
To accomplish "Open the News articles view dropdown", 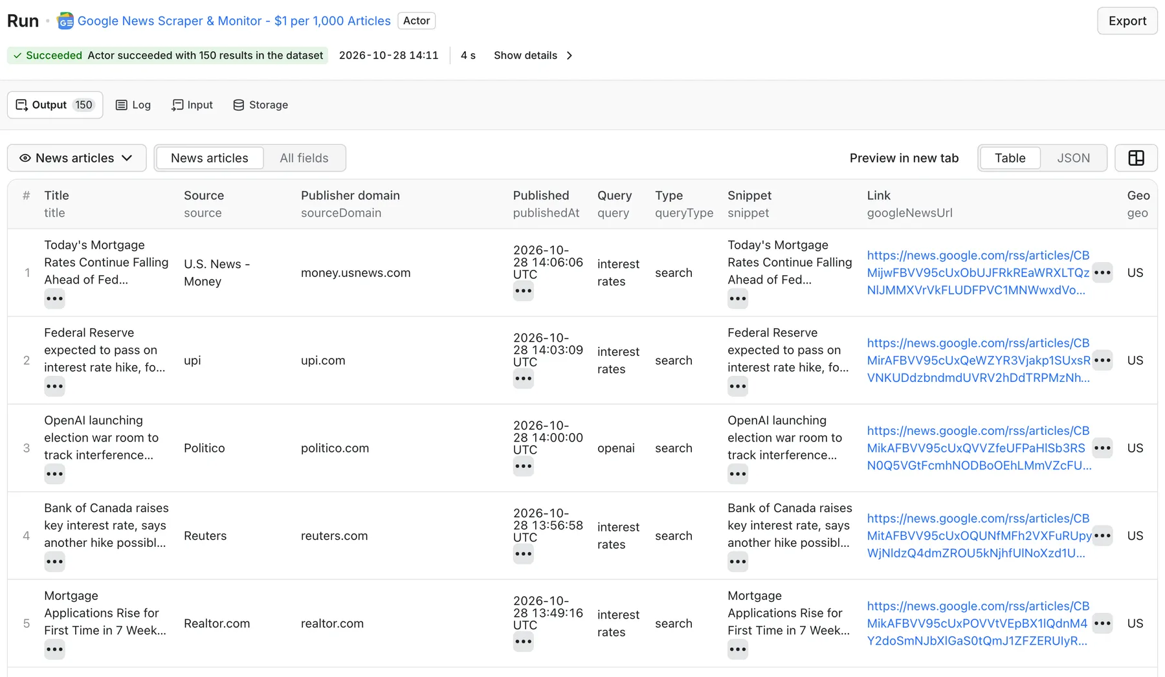I will [76, 158].
